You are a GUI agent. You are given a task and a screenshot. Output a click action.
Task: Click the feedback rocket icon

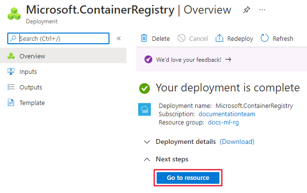(x=148, y=59)
